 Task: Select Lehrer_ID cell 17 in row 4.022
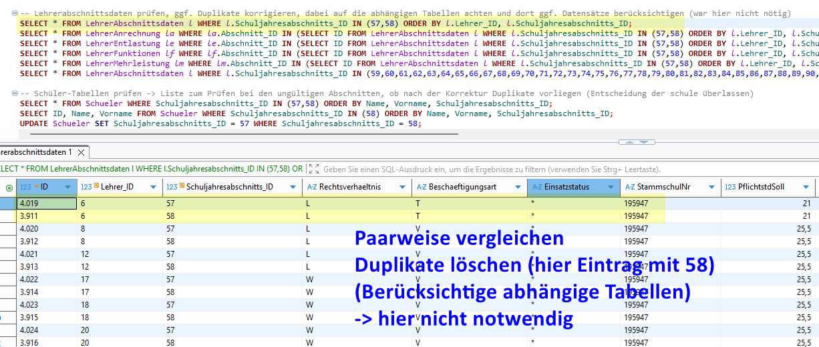click(x=120, y=279)
